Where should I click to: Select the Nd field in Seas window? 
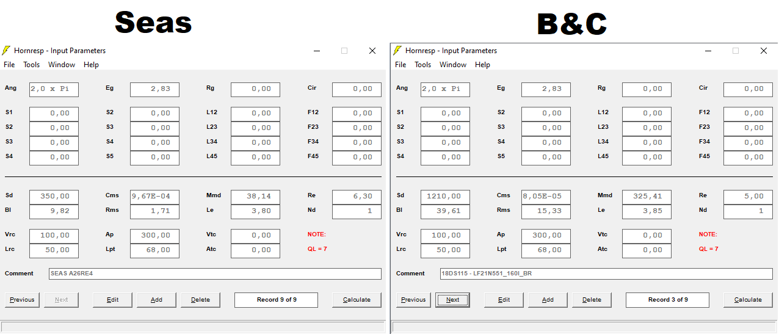click(x=357, y=211)
